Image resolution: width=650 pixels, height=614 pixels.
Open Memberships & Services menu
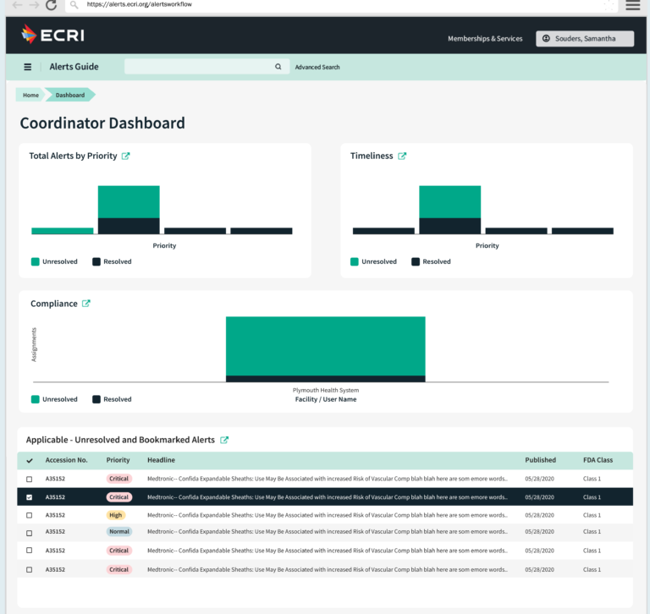(x=485, y=38)
